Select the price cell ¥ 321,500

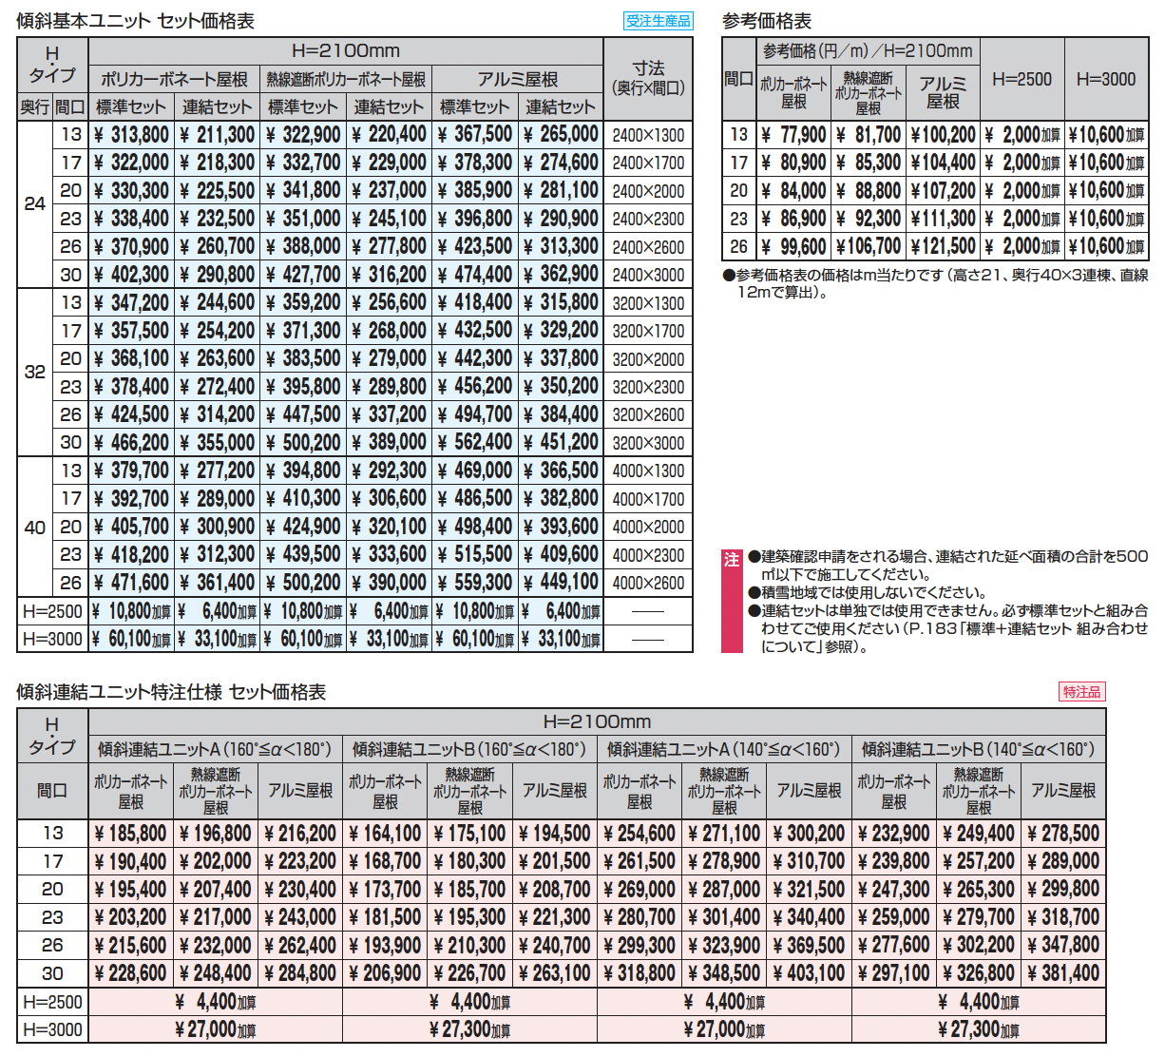[x=809, y=890]
